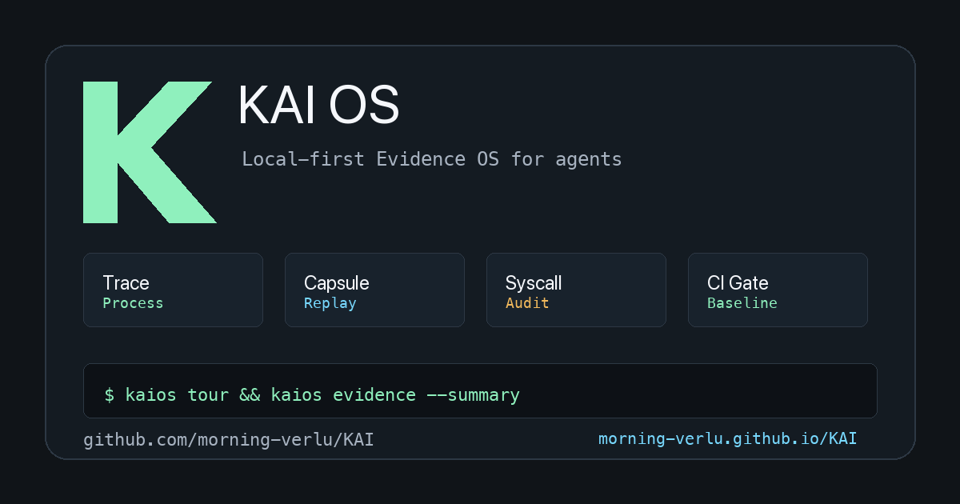Click the dollar sign shell prompt
960x504 pixels.
pos(110,394)
